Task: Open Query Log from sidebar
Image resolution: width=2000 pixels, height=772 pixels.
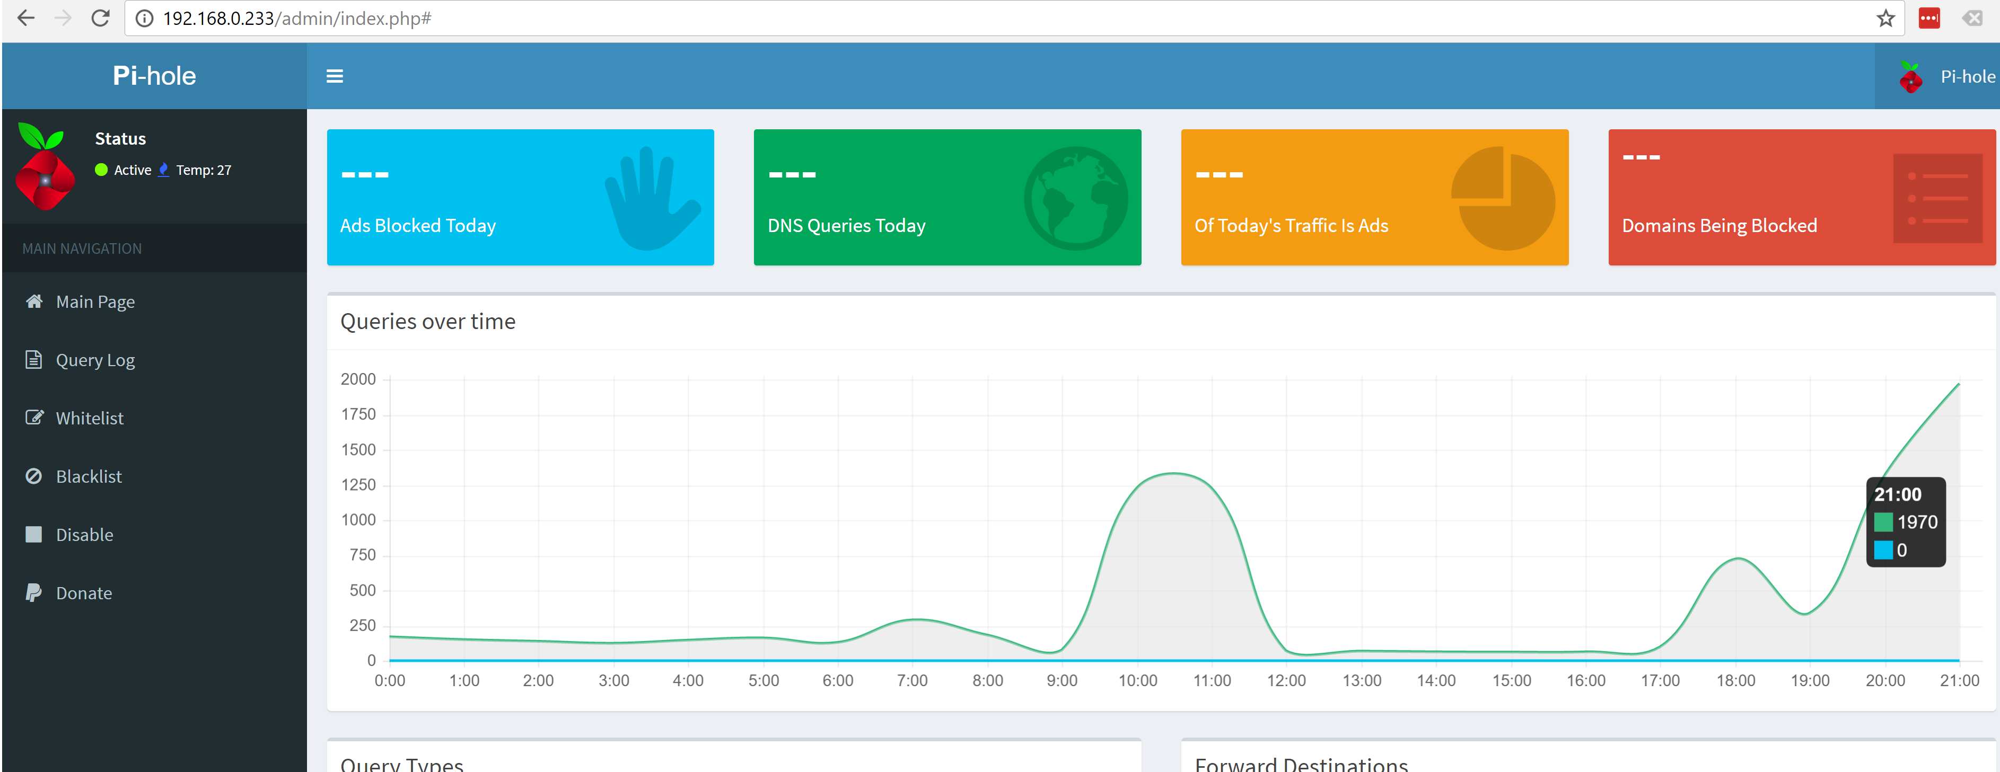Action: (x=154, y=359)
